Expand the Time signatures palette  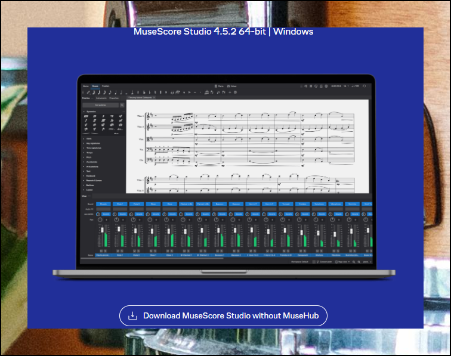pos(84,148)
